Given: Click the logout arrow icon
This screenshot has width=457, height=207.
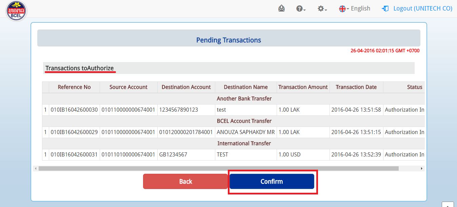Looking at the screenshot, I should coord(385,9).
